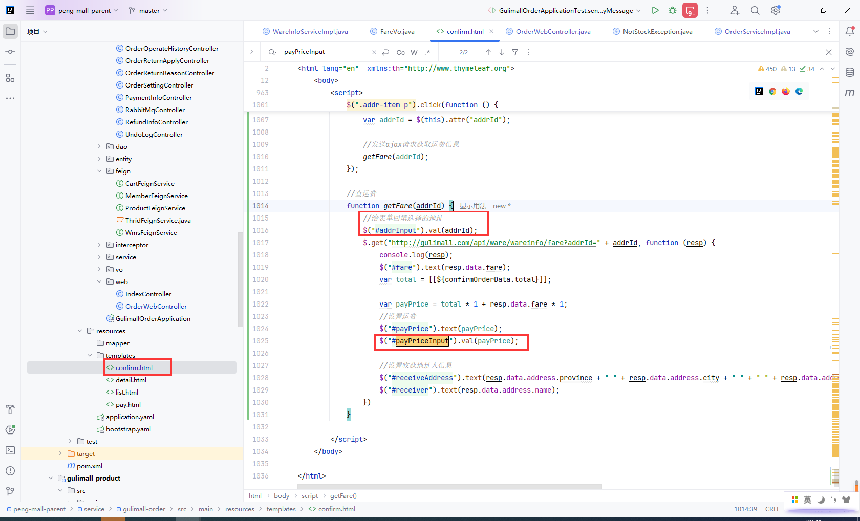The width and height of the screenshot is (860, 521).
Task: Open peng-mall-parent project dropdown
Action: 82,10
